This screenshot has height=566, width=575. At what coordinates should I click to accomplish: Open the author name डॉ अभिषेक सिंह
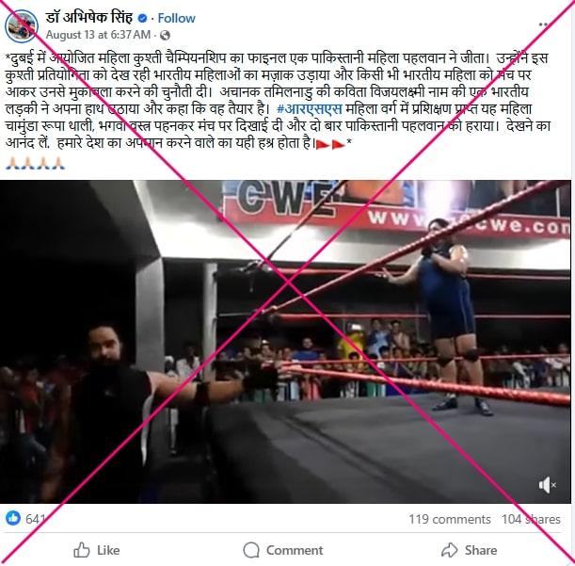89,18
